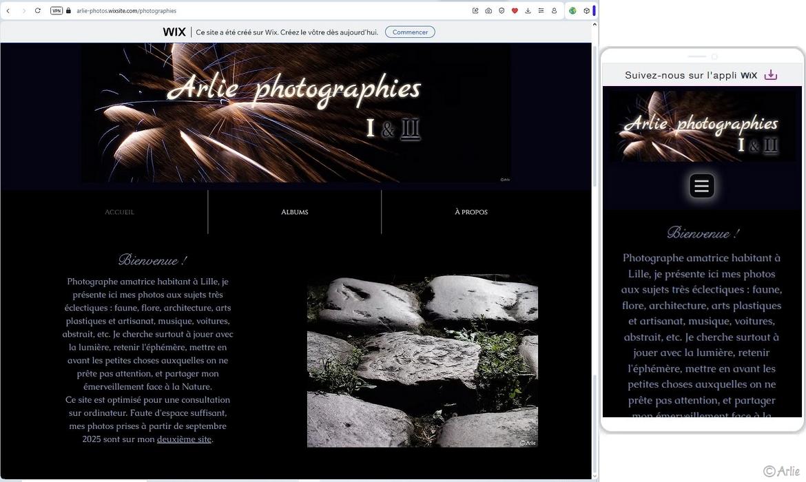
Task: Navigate back with the back arrow
Action: tap(8, 10)
